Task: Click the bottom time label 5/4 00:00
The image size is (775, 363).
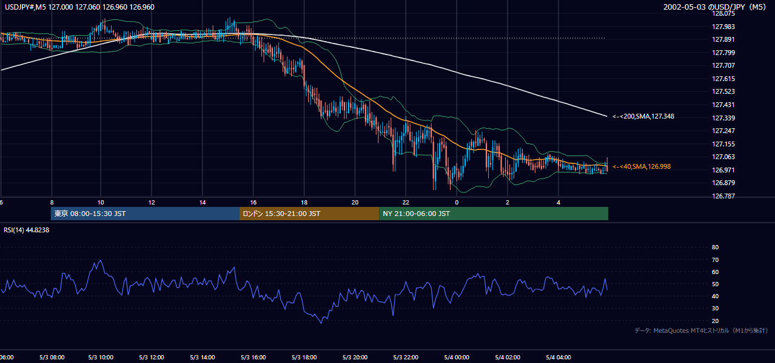Action: coord(457,358)
